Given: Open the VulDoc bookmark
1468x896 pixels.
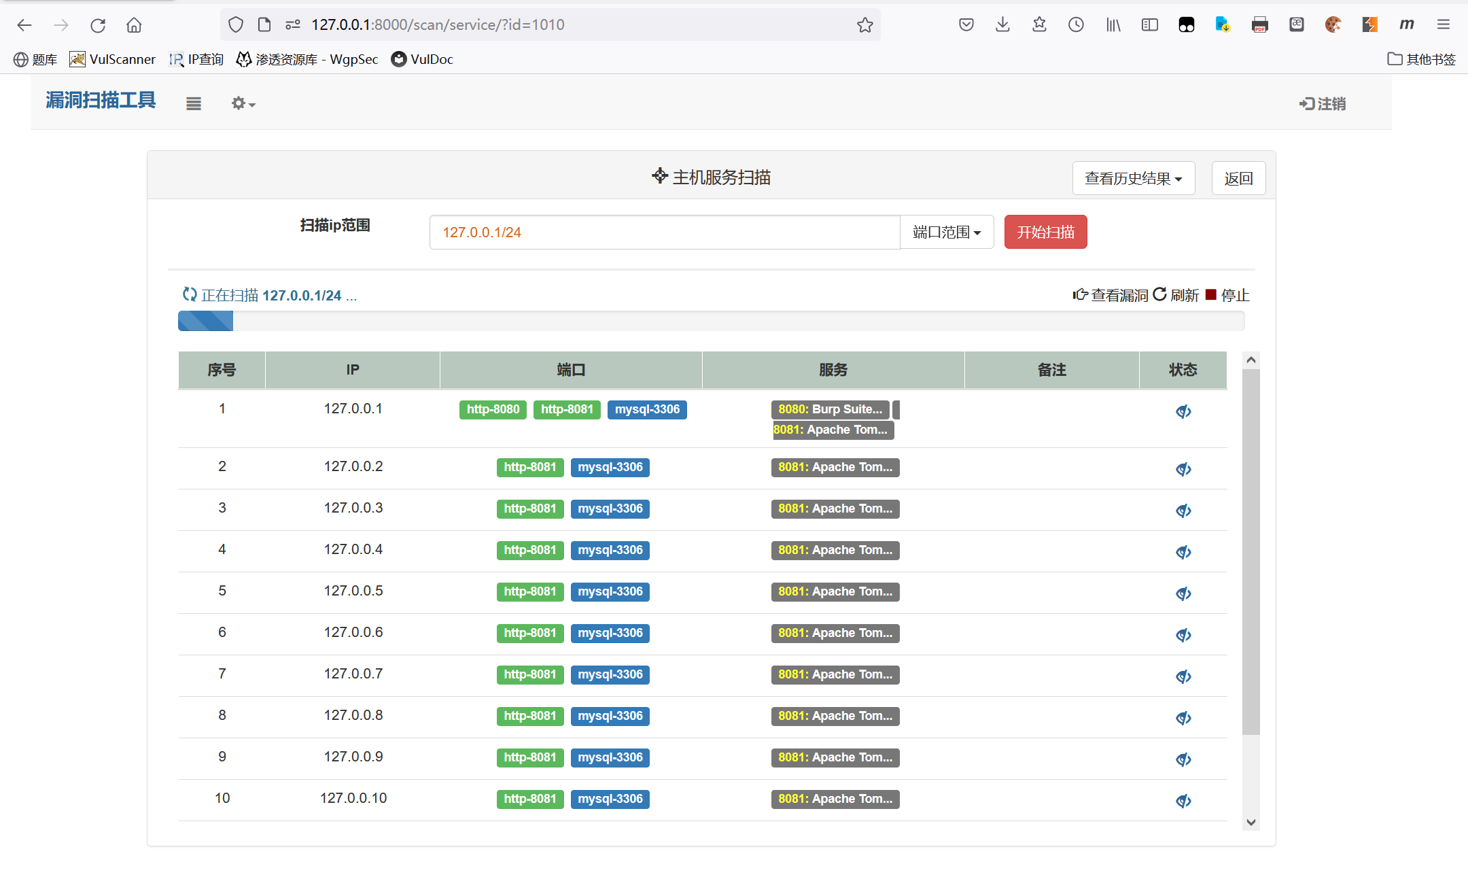Looking at the screenshot, I should click(x=422, y=60).
